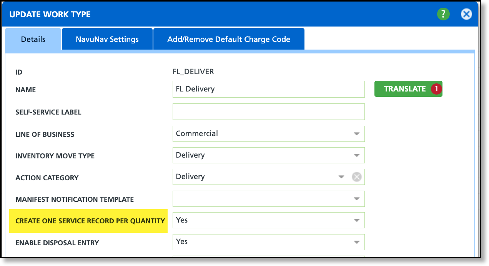Click the red translation count badge
489x266 pixels.
[436, 89]
